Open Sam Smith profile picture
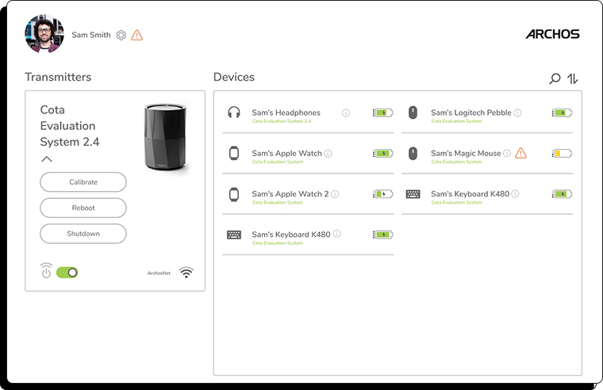The height and width of the screenshot is (390, 603). point(44,34)
